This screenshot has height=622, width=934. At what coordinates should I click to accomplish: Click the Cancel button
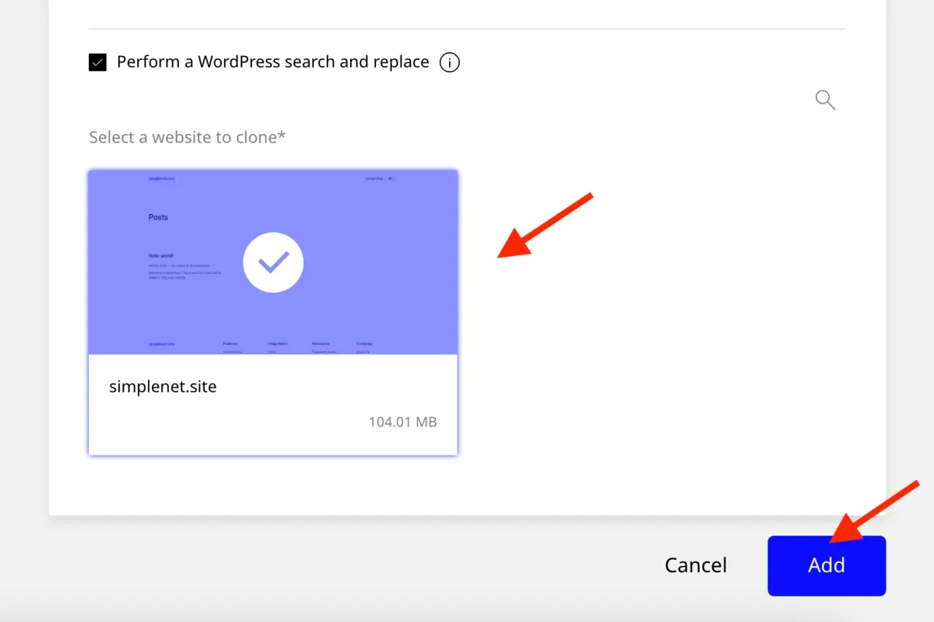(695, 565)
